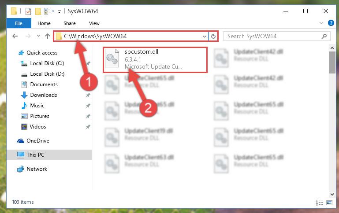Expand the address bar history dropdown
Screen dimensions: 339x213
204,36
